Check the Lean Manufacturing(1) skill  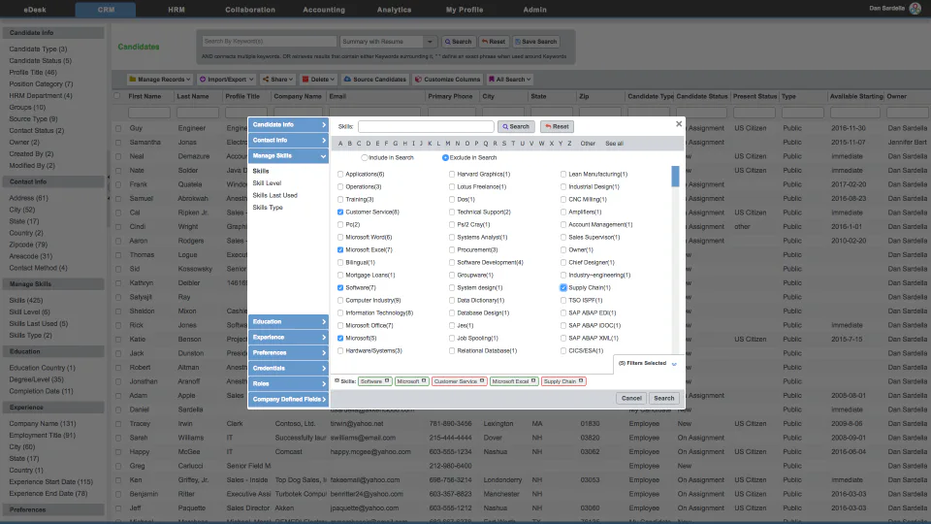click(x=563, y=174)
